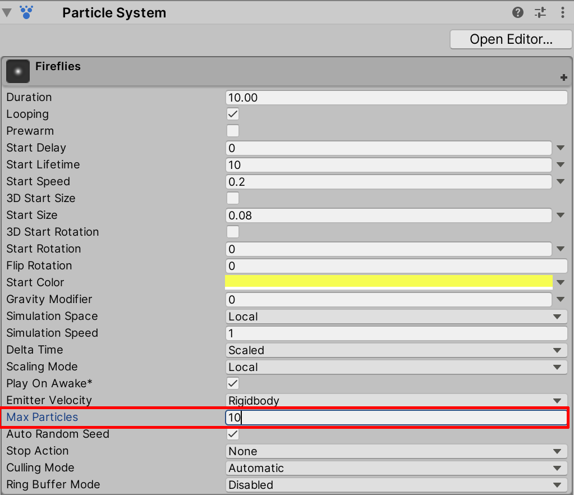
Task: Click the Particle System component icon
Action: pos(26,12)
